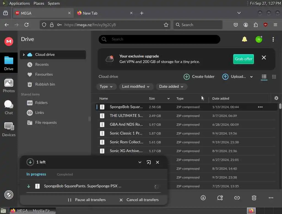Click the Firefox reload button

tap(26, 25)
